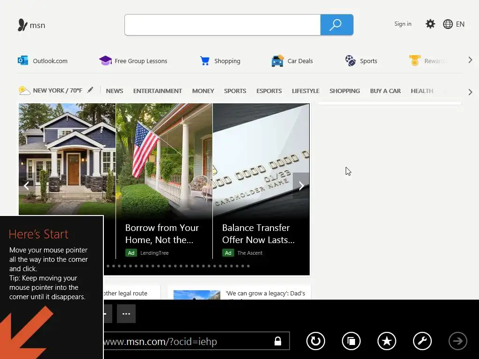Open 'We can grow a legacy' article
The image size is (479, 359).
265,294
